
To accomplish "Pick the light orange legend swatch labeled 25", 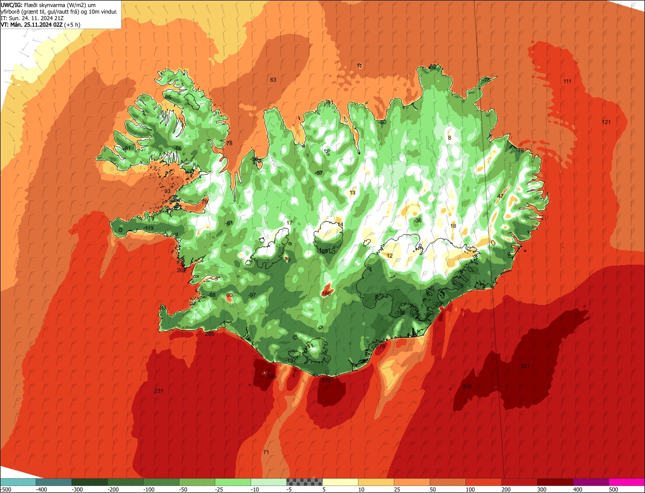I will (412, 482).
